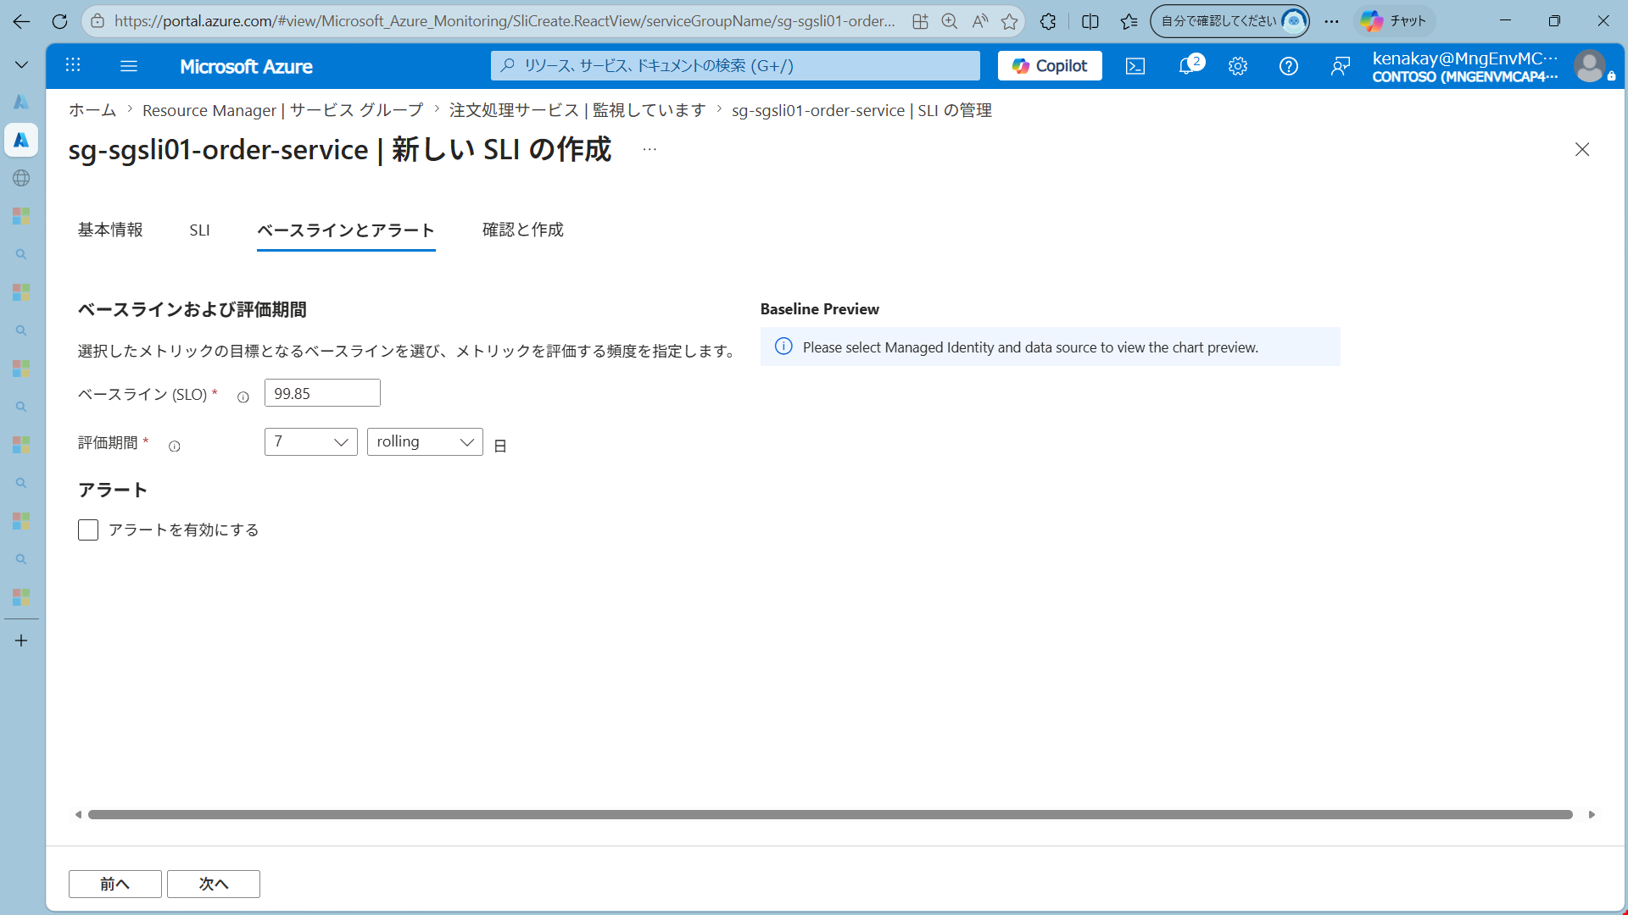Click the Microsoft Azure logo text

click(x=246, y=66)
